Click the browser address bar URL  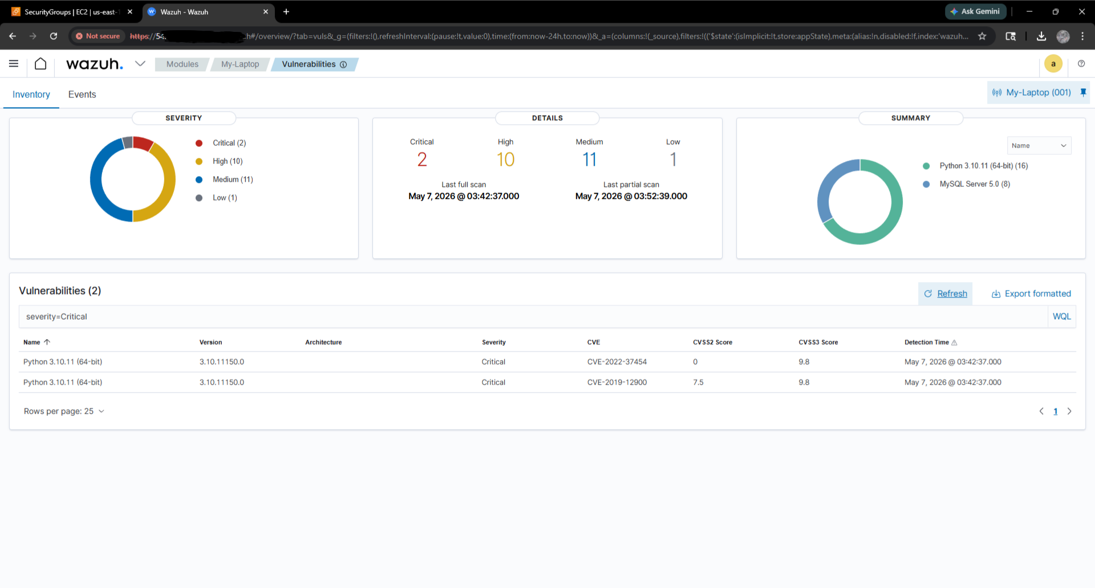click(549, 36)
